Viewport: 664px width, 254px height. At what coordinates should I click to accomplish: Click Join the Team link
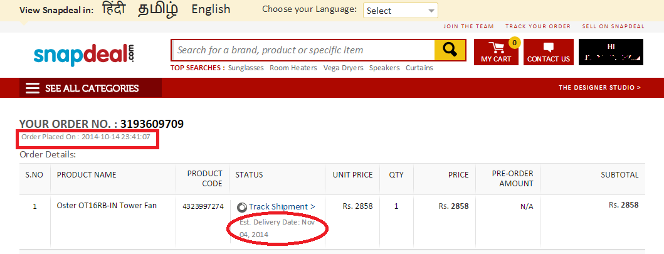tap(468, 26)
